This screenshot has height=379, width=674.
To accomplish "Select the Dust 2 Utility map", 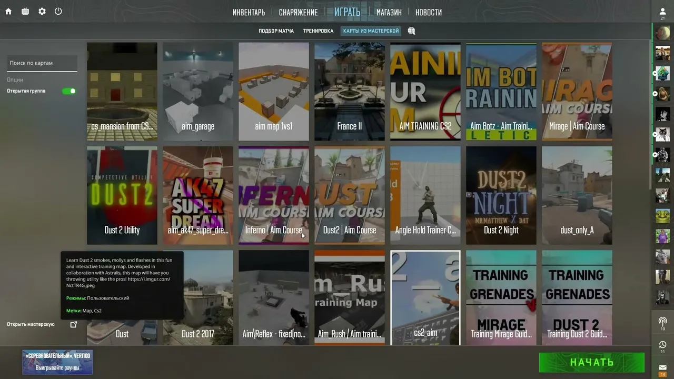I will pyautogui.click(x=122, y=195).
